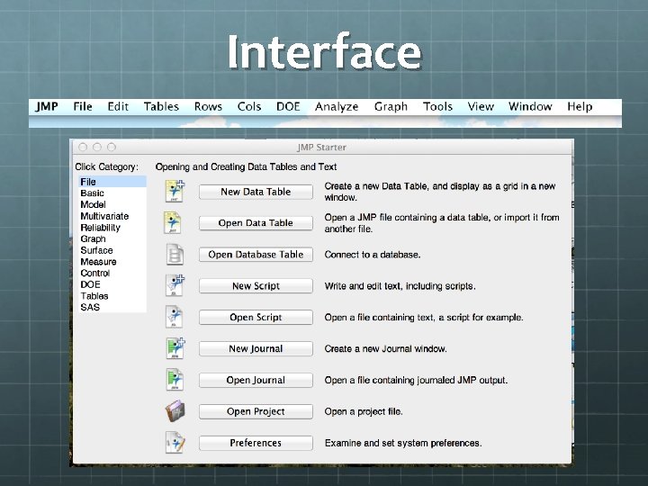Click the New Journal green icon

coord(175,348)
